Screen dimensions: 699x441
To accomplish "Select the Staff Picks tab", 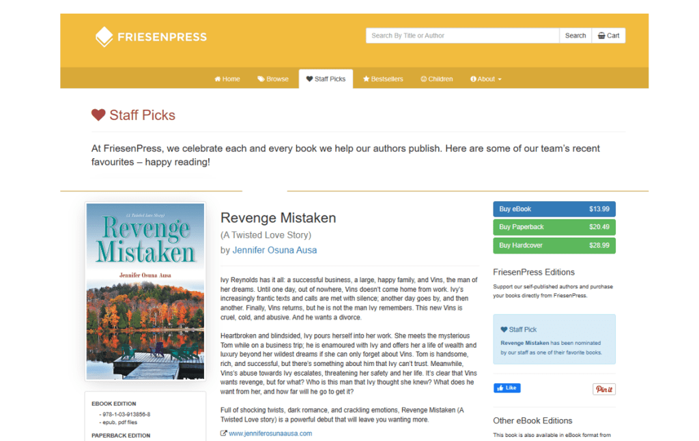I will pyautogui.click(x=326, y=79).
